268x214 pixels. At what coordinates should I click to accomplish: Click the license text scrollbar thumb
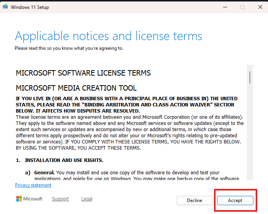(x=250, y=78)
